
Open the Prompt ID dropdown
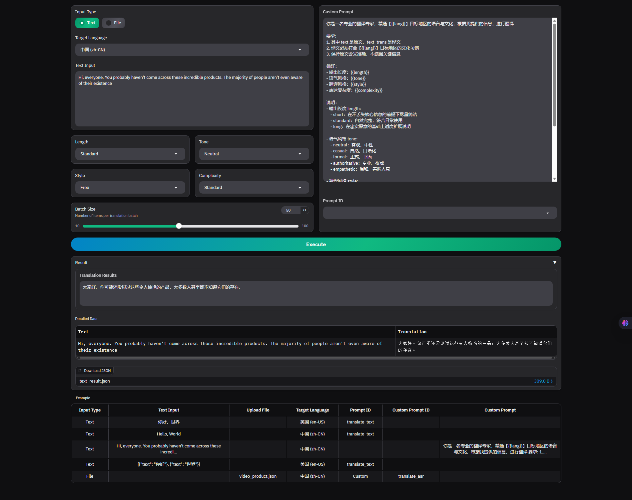coord(440,213)
